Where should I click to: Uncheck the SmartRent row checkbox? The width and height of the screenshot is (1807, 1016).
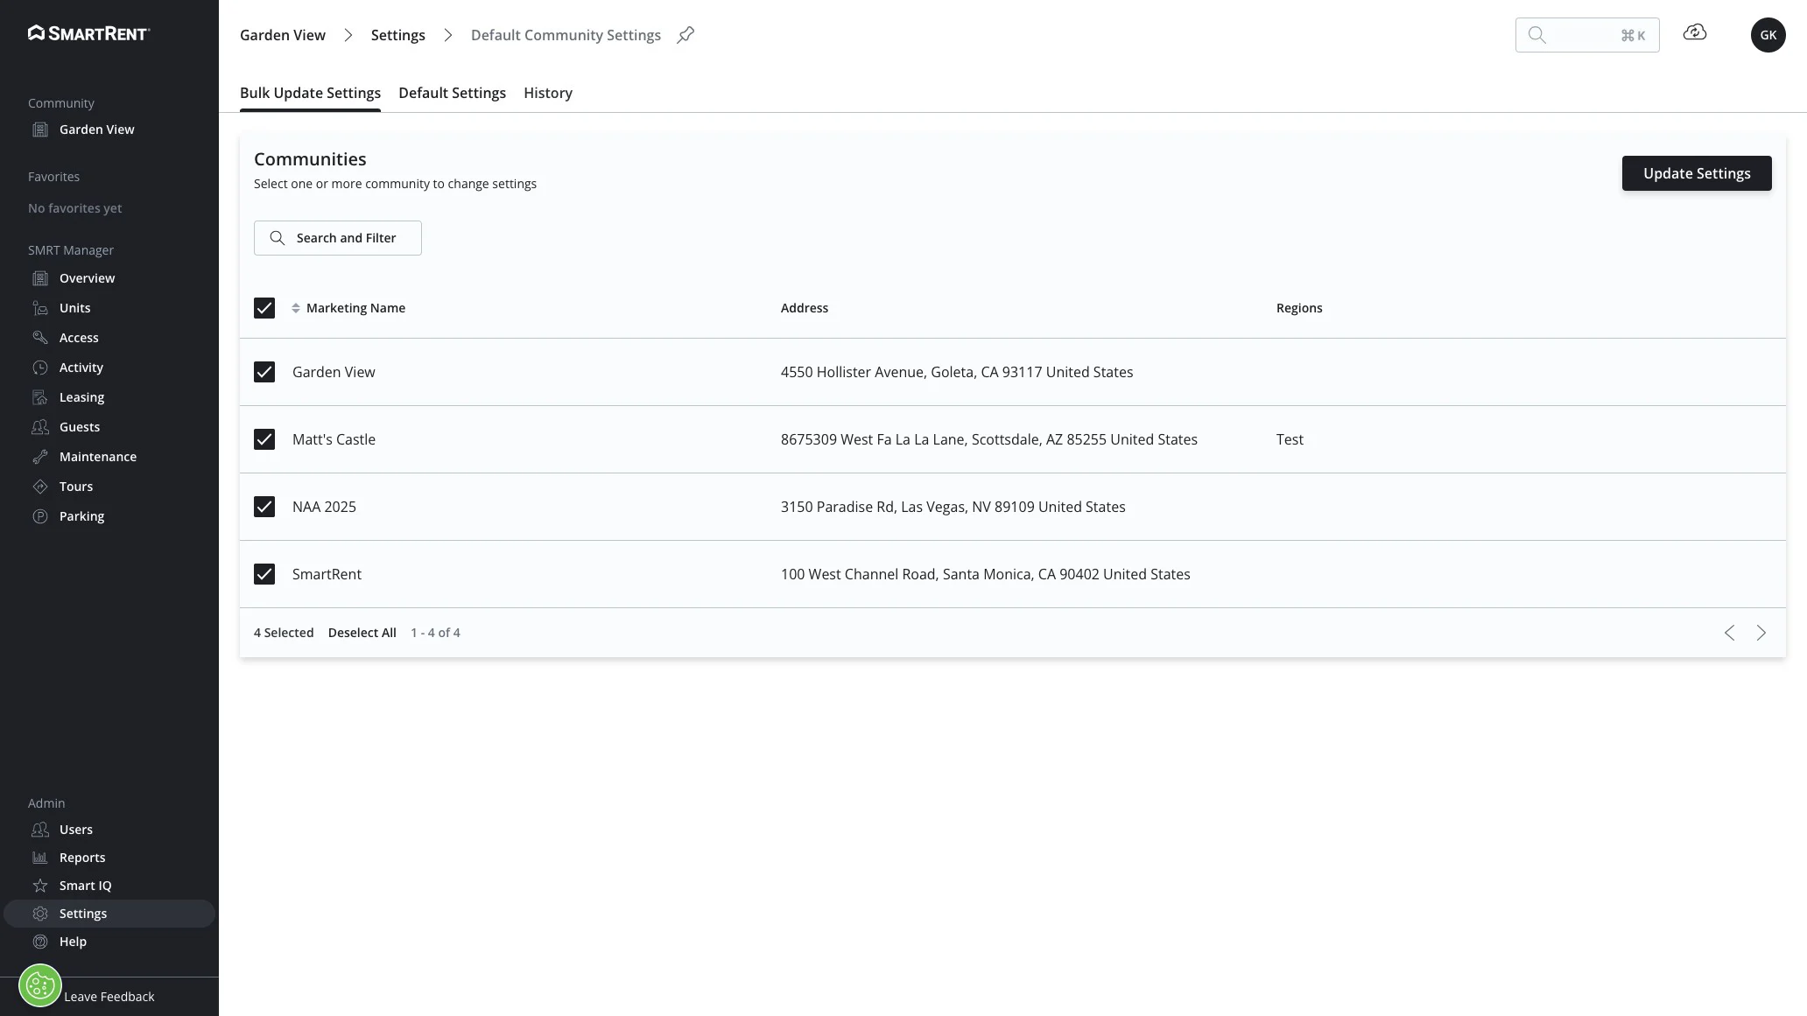coord(264,574)
